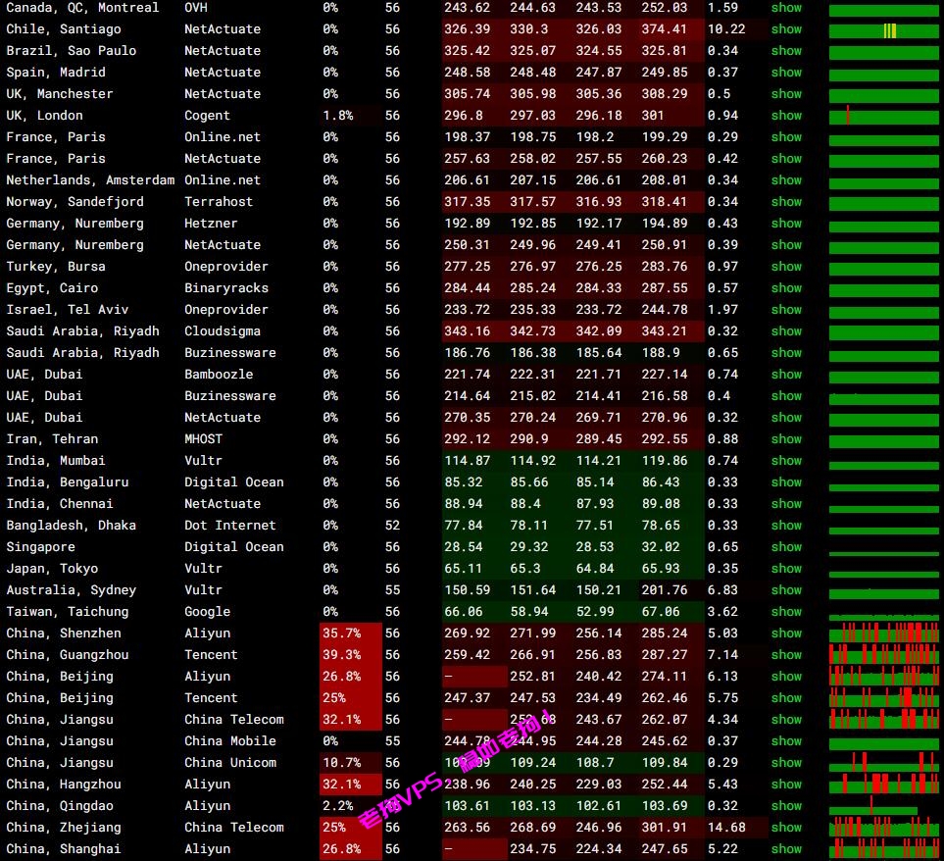
Task: Click show in UK, London Cogent row
Action: [x=786, y=116]
